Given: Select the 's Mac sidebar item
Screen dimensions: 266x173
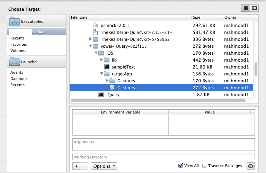Looking at the screenshot, I should click(x=37, y=32).
